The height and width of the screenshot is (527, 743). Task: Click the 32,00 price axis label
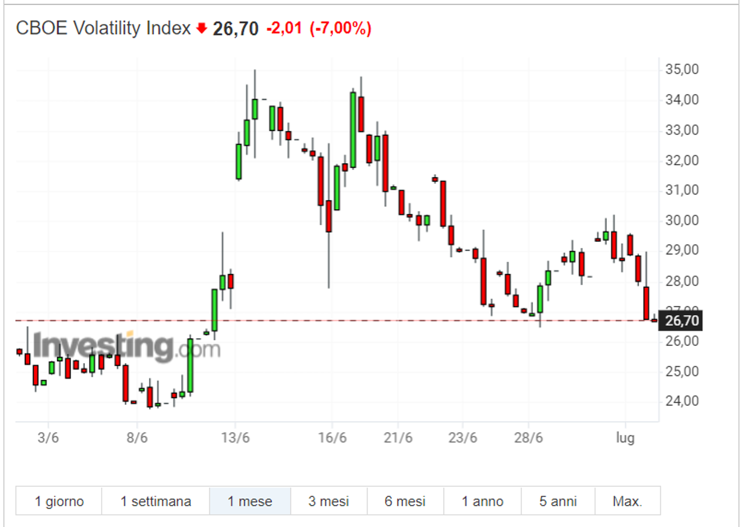(x=682, y=160)
